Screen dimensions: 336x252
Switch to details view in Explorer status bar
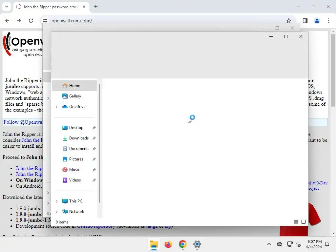coord(296,222)
